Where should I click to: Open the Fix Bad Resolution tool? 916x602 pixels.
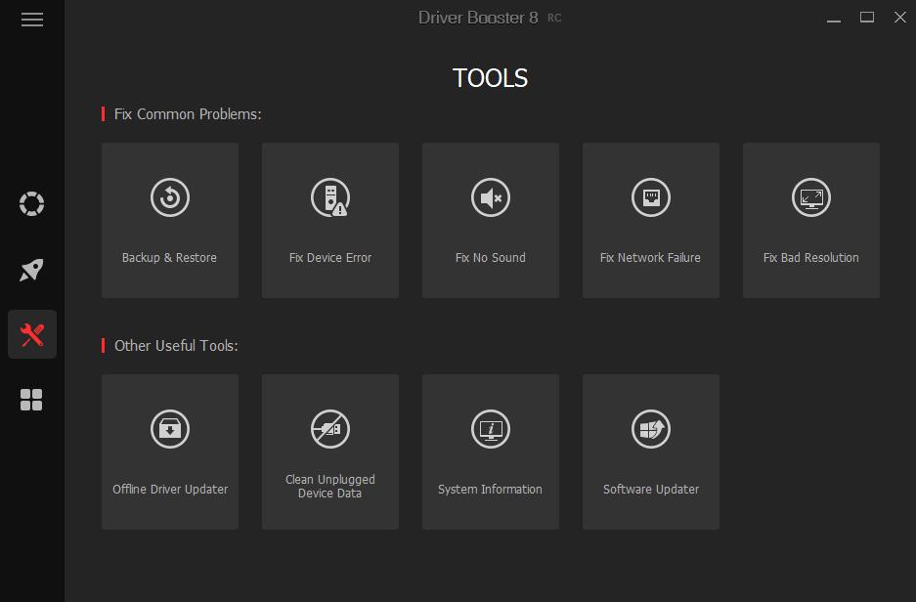pyautogui.click(x=810, y=220)
